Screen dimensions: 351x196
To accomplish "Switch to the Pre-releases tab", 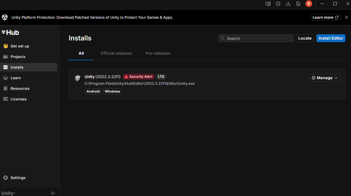I will tap(158, 53).
